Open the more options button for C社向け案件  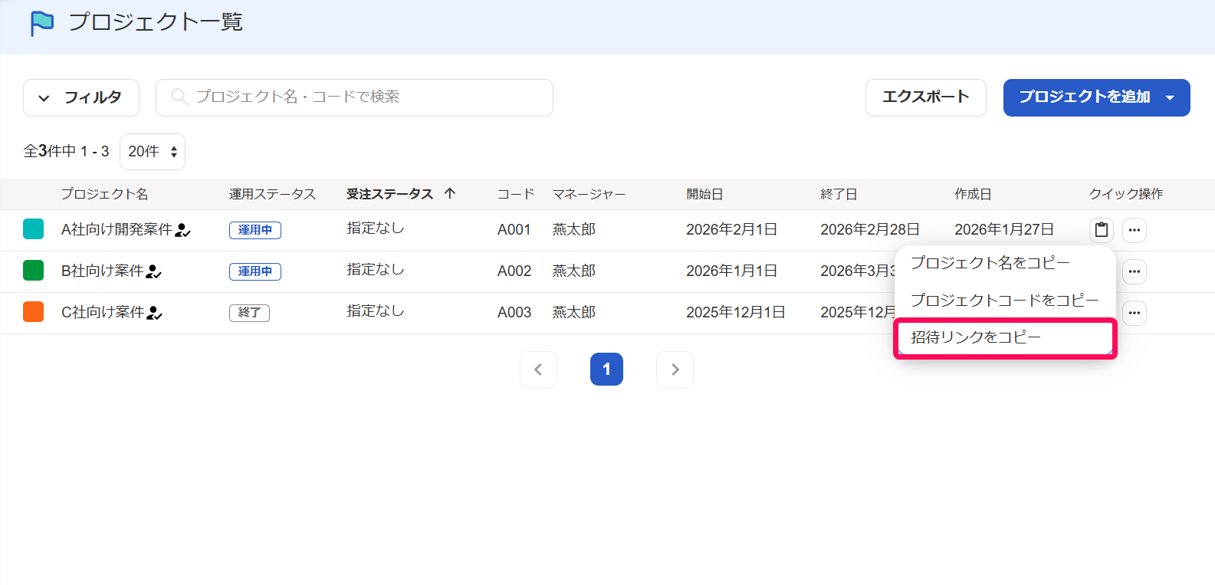1135,313
